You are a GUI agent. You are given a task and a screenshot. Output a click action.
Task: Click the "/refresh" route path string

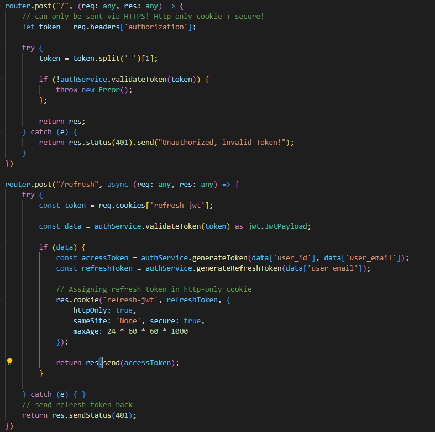click(x=77, y=185)
